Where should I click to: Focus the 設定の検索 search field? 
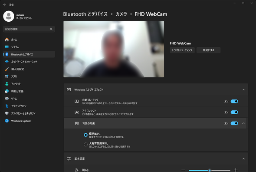(29, 29)
